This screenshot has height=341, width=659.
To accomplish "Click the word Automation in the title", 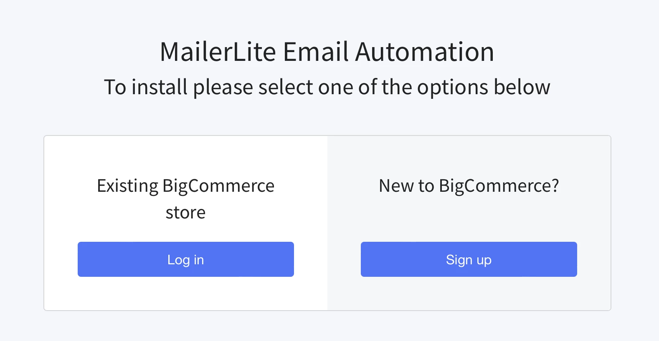I will pos(424,52).
